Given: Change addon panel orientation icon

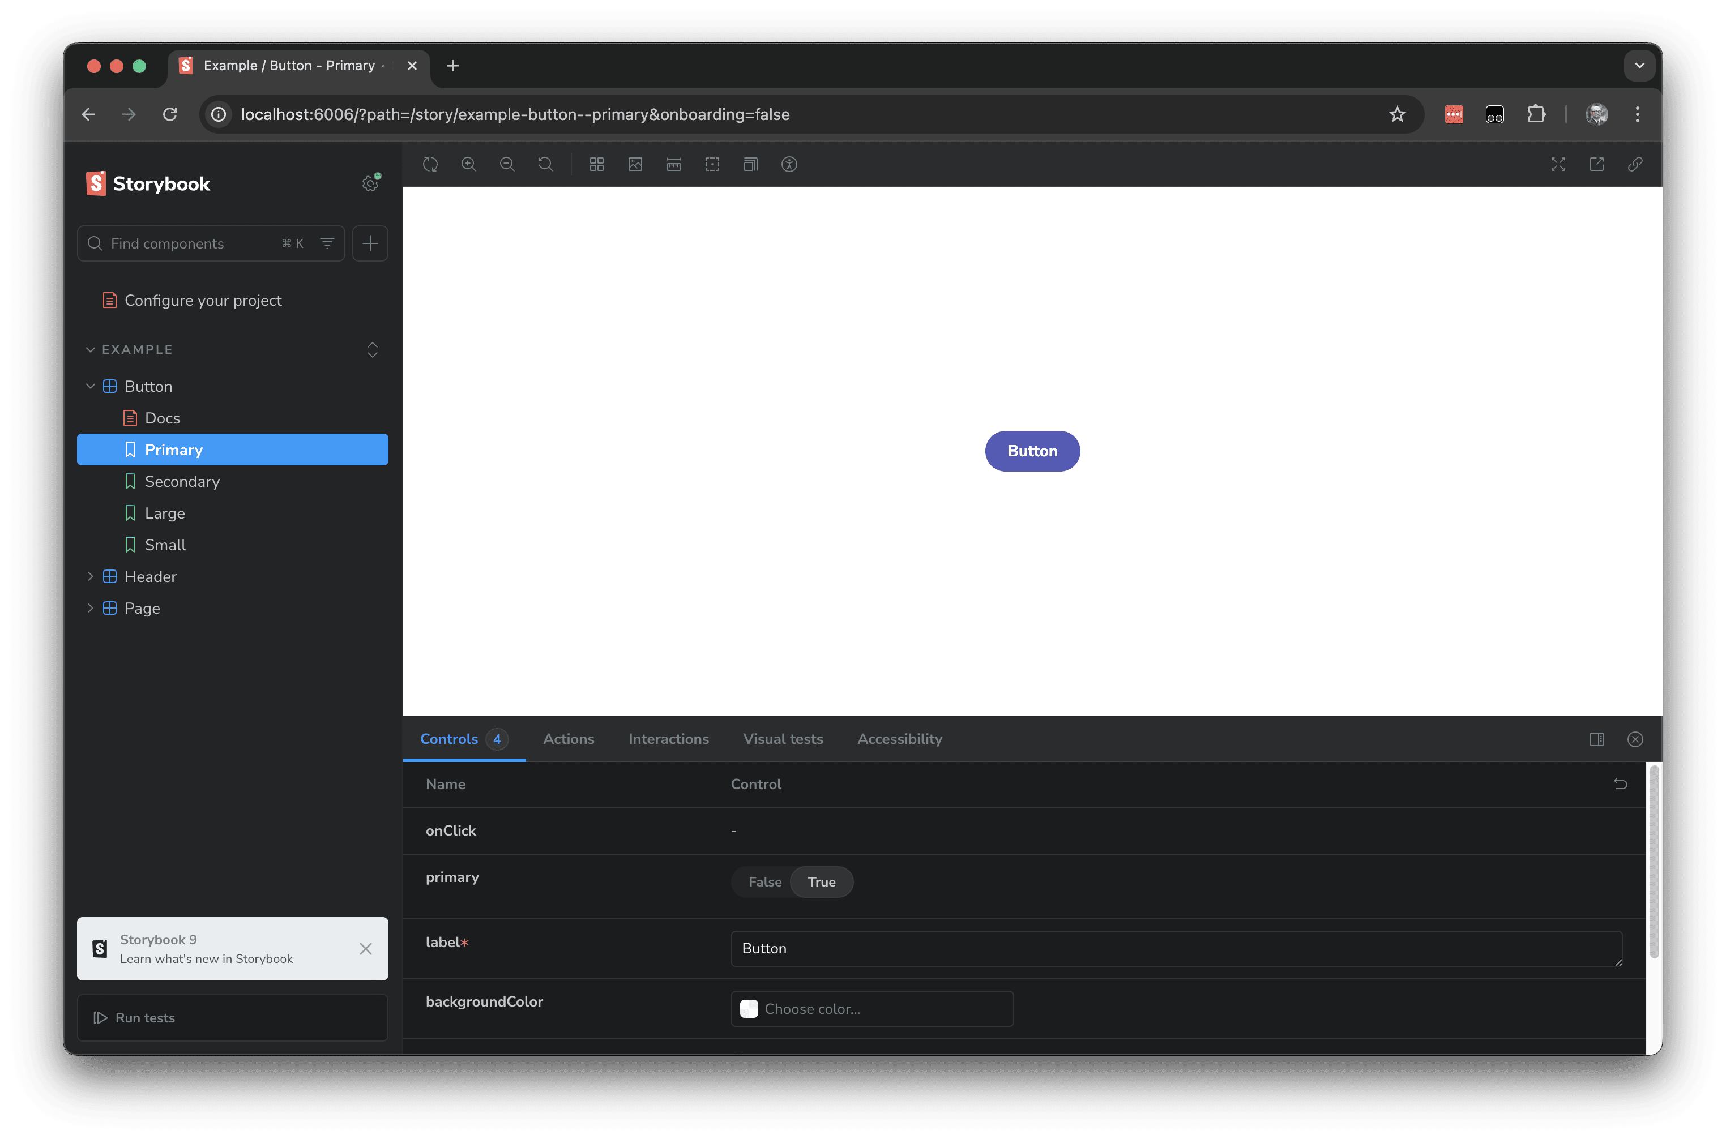Looking at the screenshot, I should point(1596,739).
